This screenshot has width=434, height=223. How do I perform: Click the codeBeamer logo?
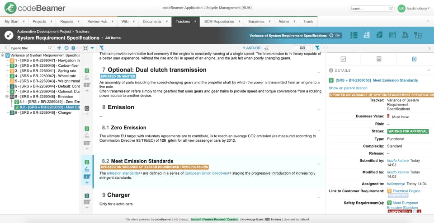tap(35, 8)
